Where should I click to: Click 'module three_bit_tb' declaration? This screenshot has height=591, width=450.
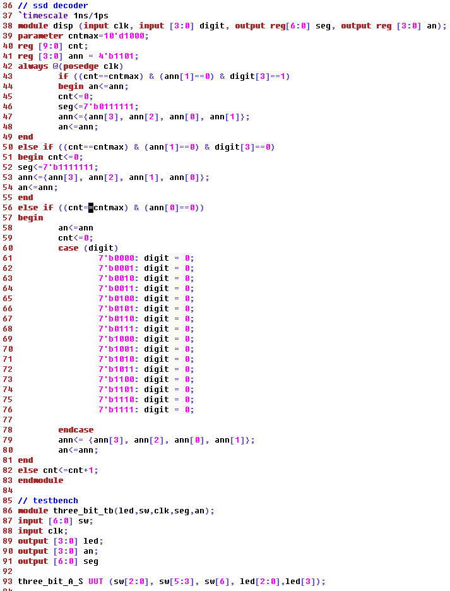116,511
